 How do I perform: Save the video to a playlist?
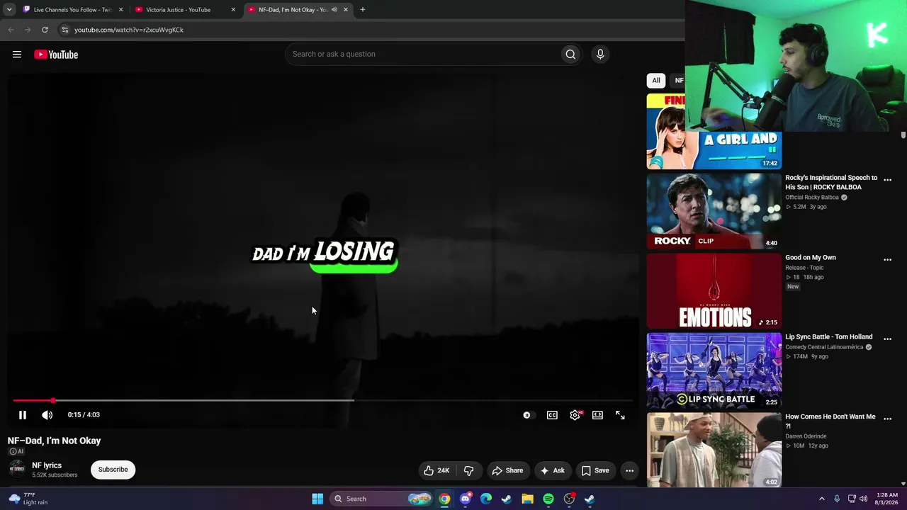[595, 470]
